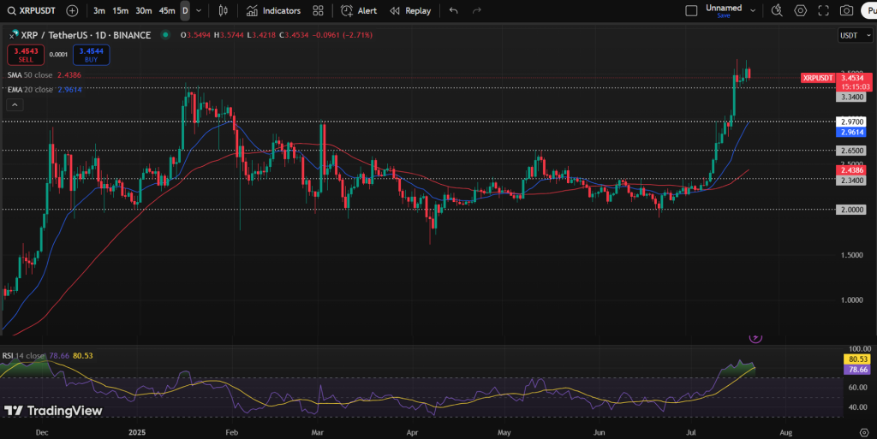Viewport: 877px width, 439px height.
Task: Click the Publish button
Action: [869, 10]
